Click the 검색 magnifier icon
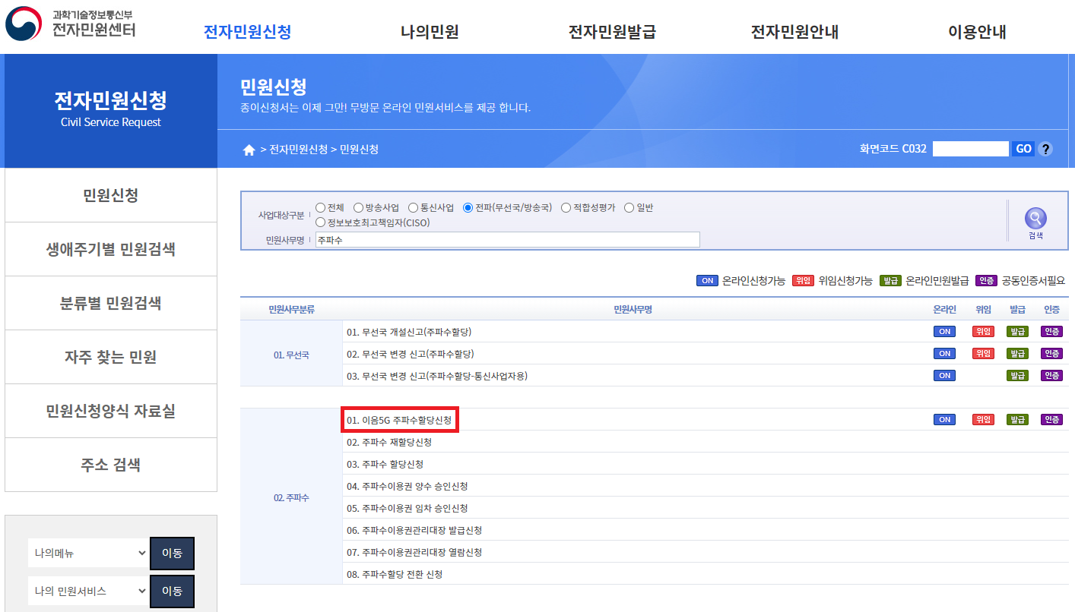This screenshot has height=612, width=1075. (x=1035, y=219)
